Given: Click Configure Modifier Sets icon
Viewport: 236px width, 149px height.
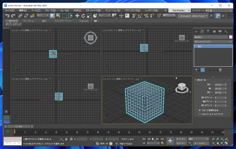Looking at the screenshot, I should 220,70.
